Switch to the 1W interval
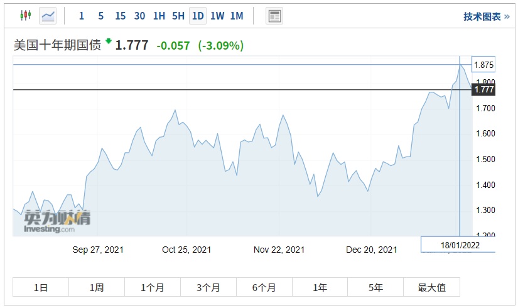This screenshot has height=308, width=518. coord(217,16)
